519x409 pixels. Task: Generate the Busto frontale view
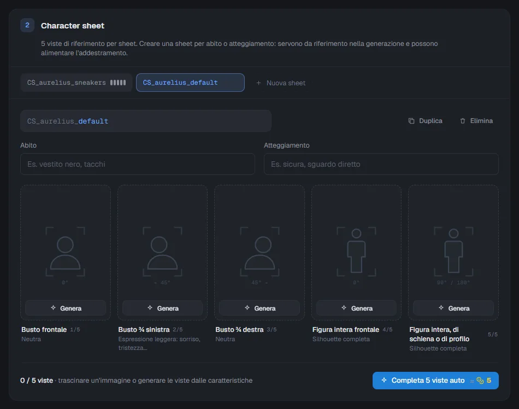pos(66,308)
